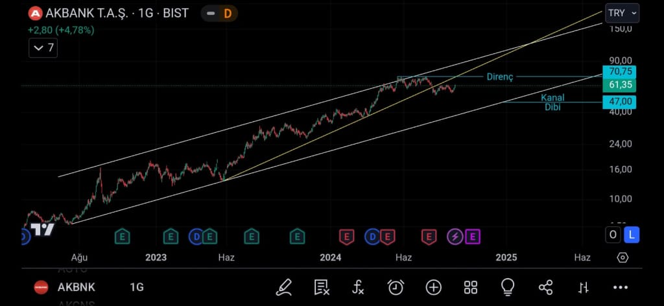Tap the purple lightning event marker
664x306 pixels.
[455, 237]
